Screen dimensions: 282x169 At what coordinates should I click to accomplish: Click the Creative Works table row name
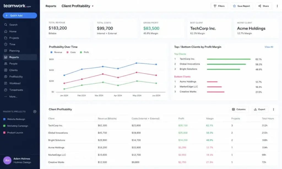pos(56,162)
